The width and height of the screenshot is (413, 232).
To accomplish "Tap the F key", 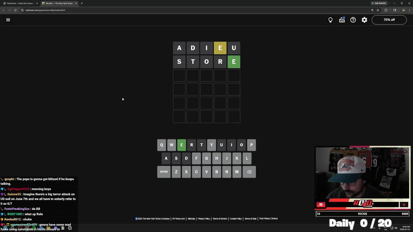I will point(196,158).
